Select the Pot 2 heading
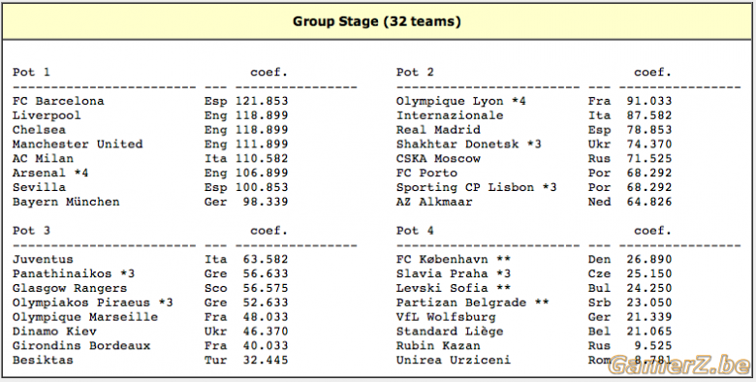The image size is (756, 382). 415,73
